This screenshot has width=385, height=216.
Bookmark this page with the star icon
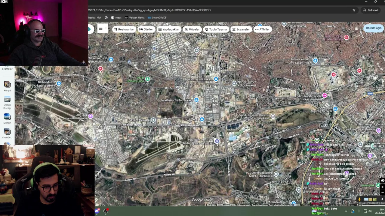pyautogui.click(x=354, y=10)
